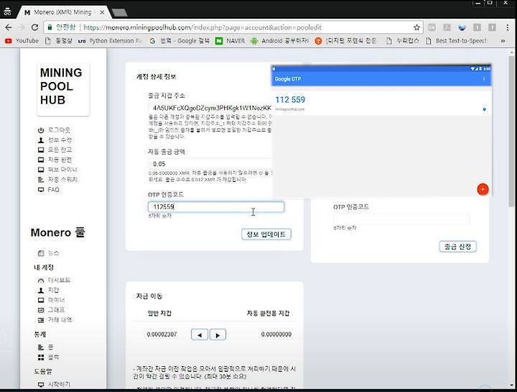Click the empty OTP 인증코드 field for withdrawal
The width and height of the screenshot is (517, 392).
pos(401,219)
